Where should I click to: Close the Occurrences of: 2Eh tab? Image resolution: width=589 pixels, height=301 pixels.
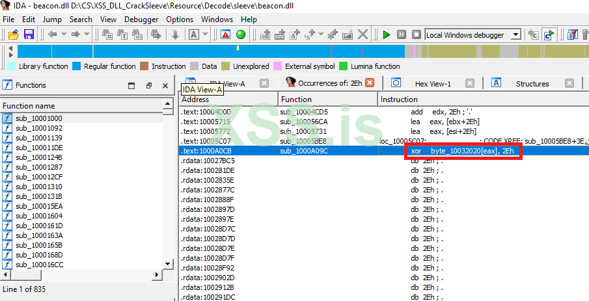coord(370,83)
